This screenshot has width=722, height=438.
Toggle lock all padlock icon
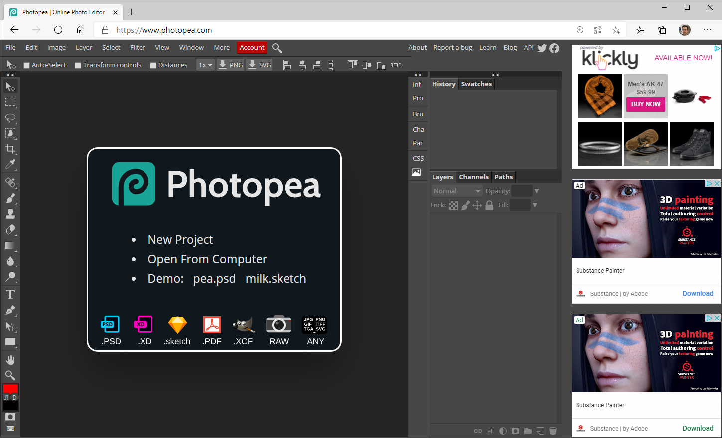click(489, 205)
